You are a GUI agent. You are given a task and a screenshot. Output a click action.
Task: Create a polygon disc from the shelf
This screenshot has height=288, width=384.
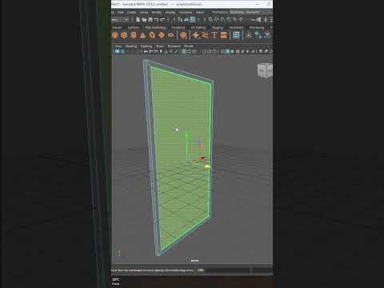coord(170,35)
